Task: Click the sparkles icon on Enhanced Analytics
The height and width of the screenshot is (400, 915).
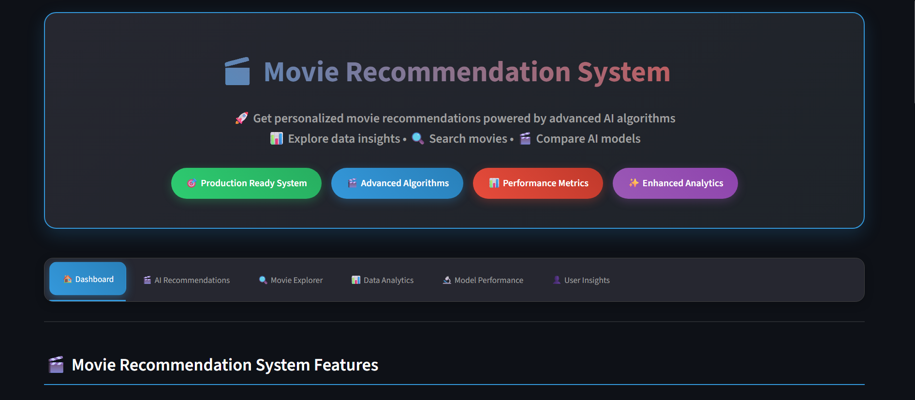Action: pyautogui.click(x=634, y=183)
